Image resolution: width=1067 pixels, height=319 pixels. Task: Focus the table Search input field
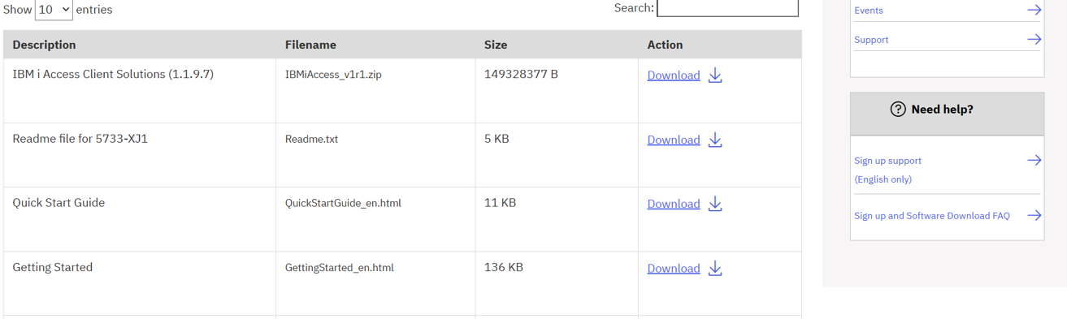click(x=727, y=8)
